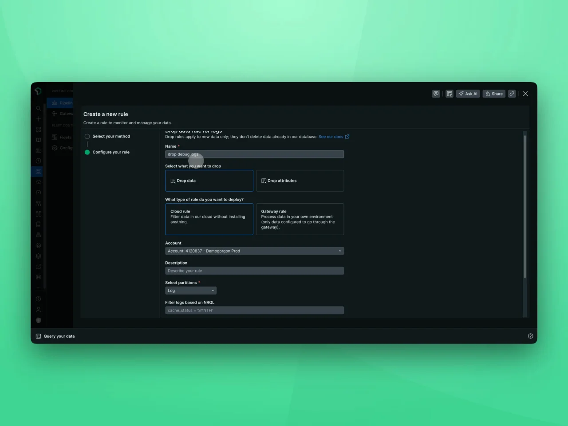Choose the Gateway rule deployment type
The image size is (568, 426).
300,219
